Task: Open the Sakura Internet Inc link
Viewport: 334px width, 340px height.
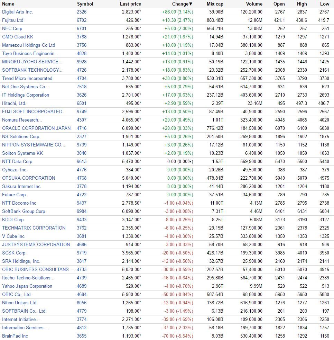Action: [21, 187]
